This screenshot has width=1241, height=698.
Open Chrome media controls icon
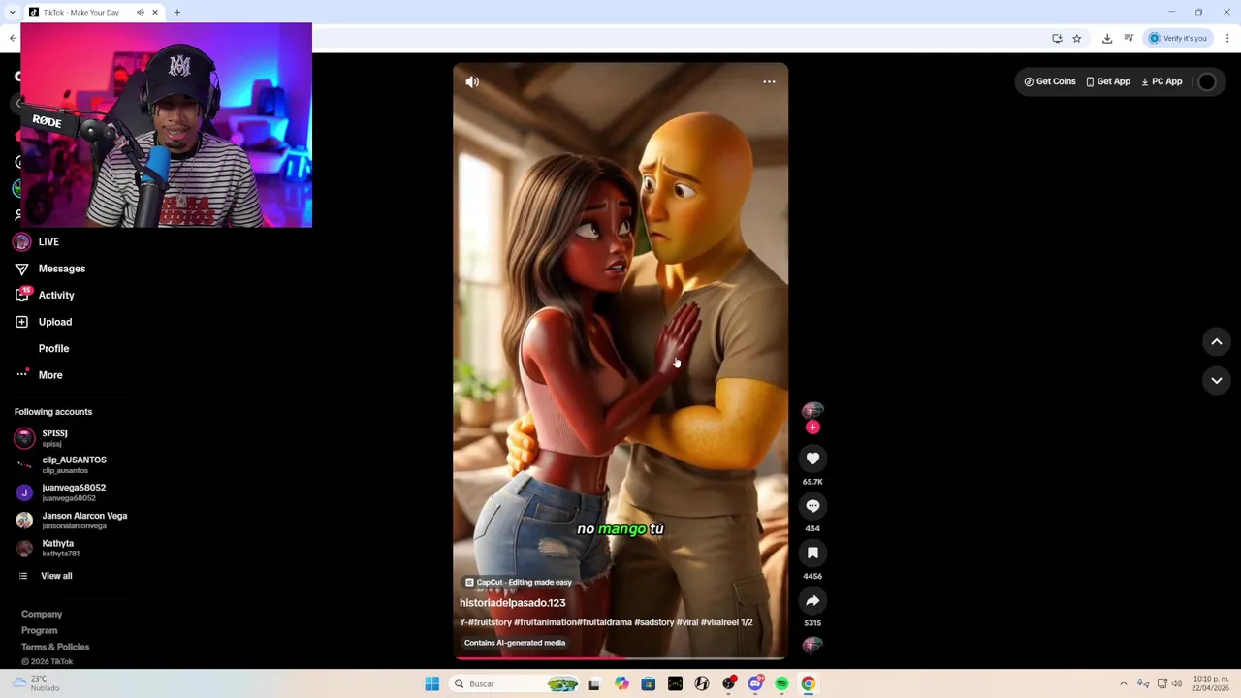click(1129, 38)
